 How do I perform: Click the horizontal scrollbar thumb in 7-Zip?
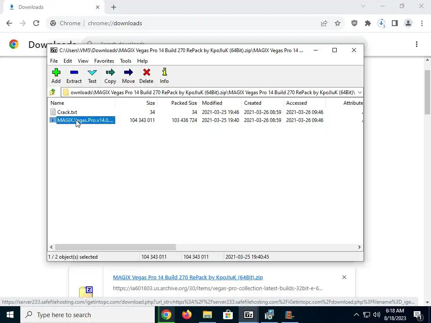pyautogui.click(x=115, y=247)
